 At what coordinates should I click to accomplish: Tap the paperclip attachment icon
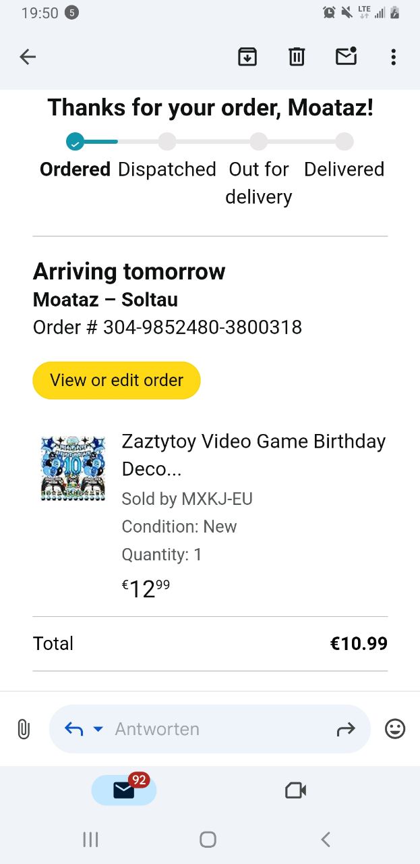pos(24,729)
